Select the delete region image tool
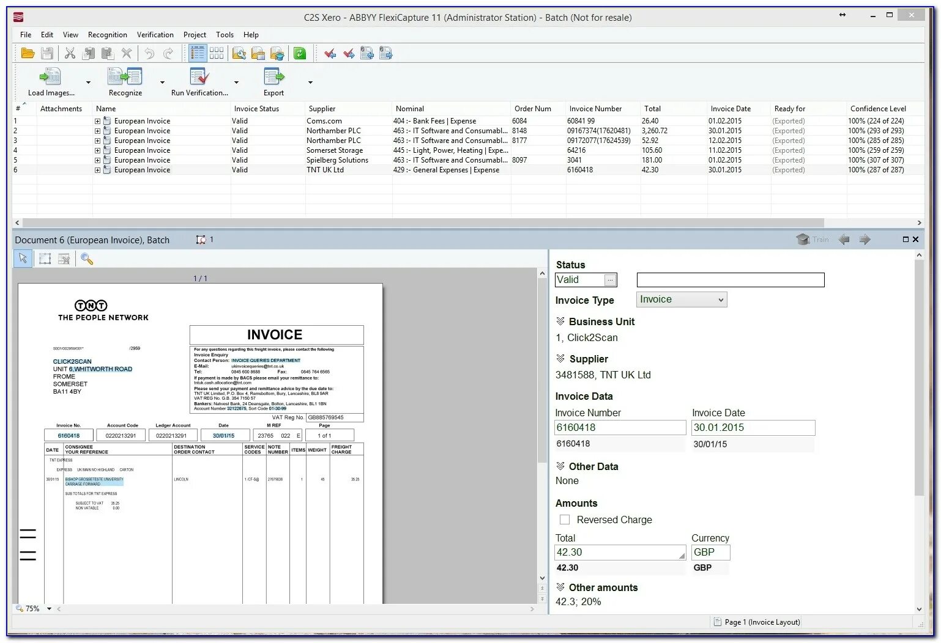The width and height of the screenshot is (941, 643). [x=64, y=259]
